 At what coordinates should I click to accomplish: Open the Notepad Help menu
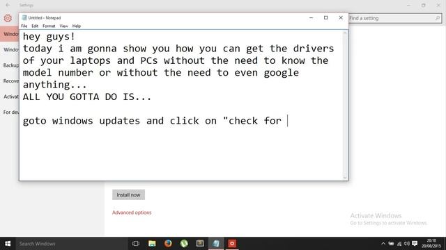tap(76, 26)
